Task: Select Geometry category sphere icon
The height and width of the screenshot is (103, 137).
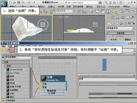Action: coord(109,23)
